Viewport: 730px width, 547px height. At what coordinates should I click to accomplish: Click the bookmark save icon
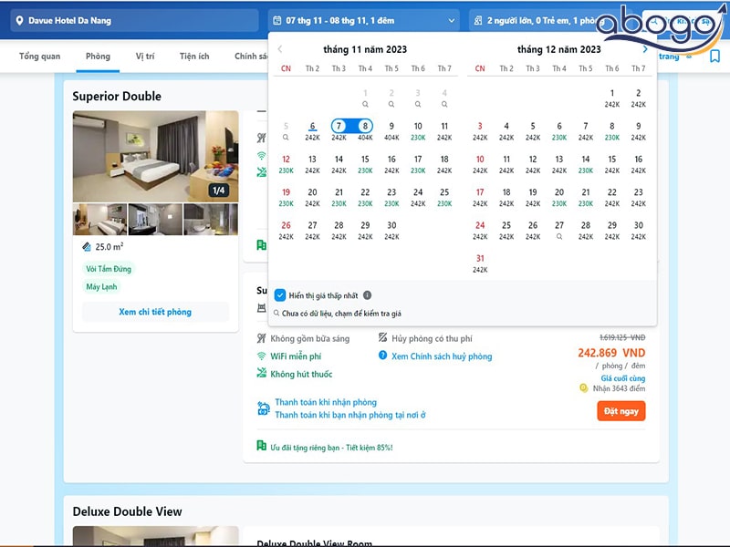coord(714,57)
